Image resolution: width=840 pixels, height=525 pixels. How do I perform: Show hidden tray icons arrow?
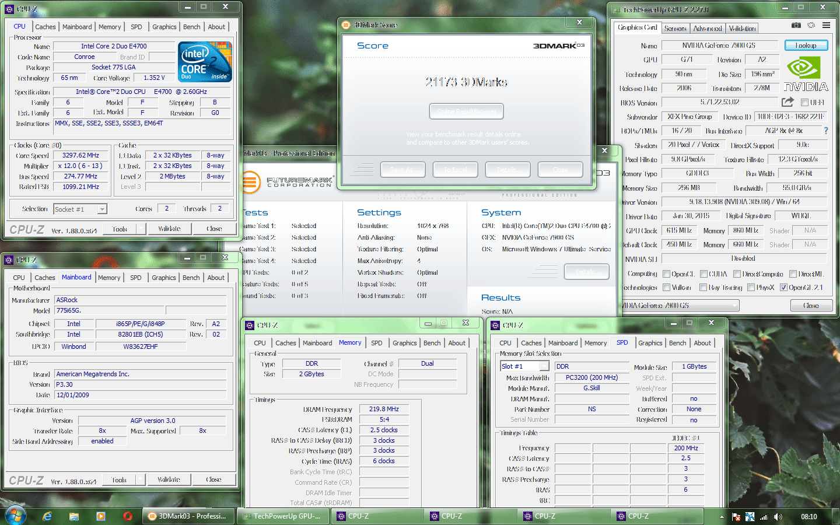click(722, 517)
